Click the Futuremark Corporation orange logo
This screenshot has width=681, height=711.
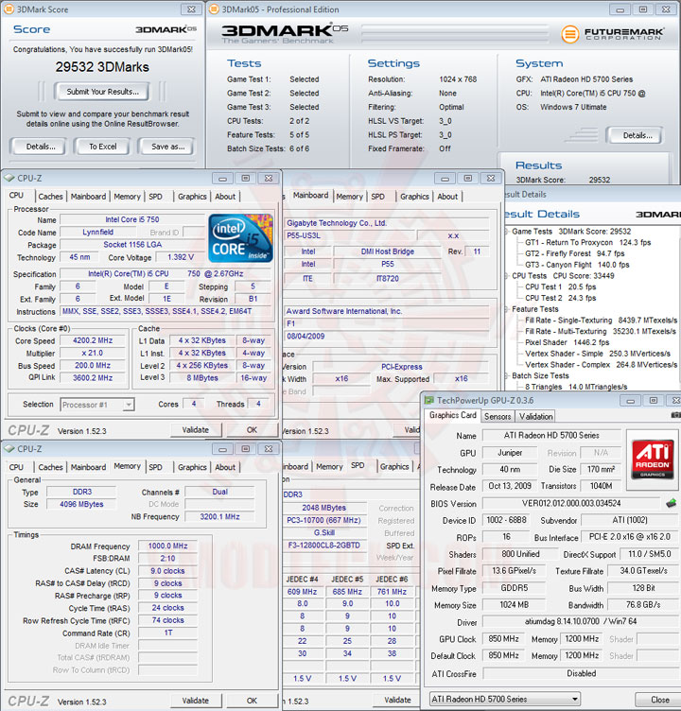click(569, 34)
